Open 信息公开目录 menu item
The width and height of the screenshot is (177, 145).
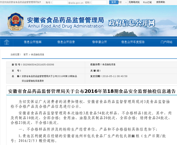(x=66, y=42)
